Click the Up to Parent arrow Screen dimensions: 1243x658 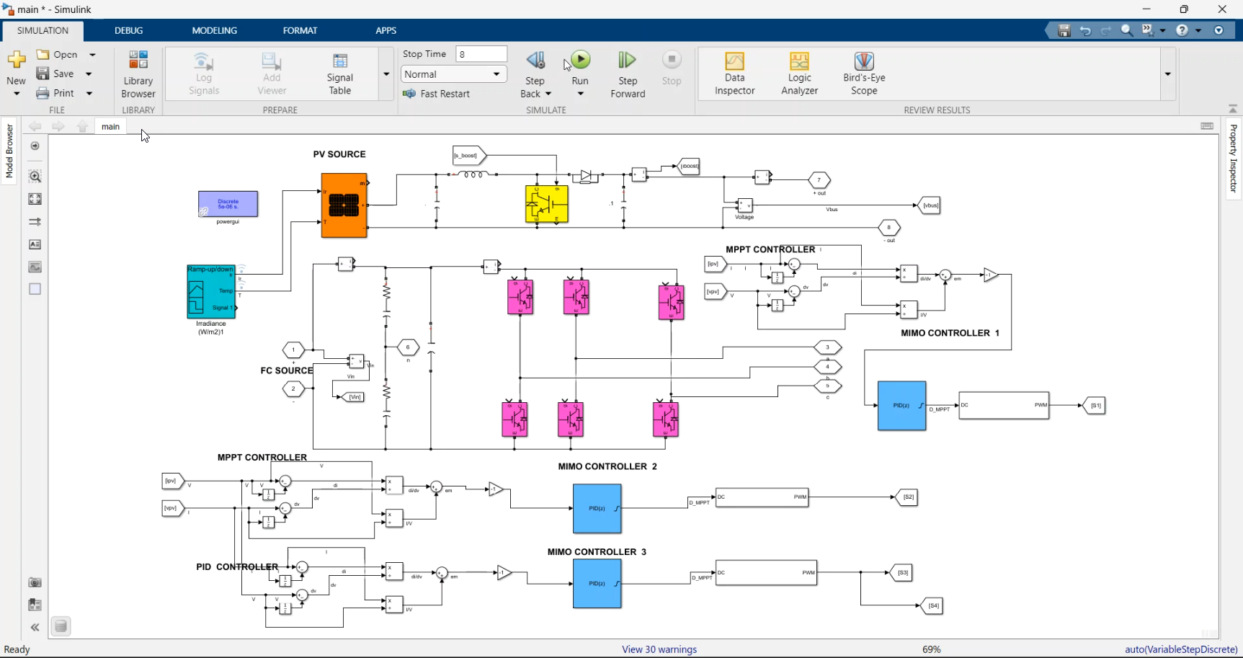82,126
